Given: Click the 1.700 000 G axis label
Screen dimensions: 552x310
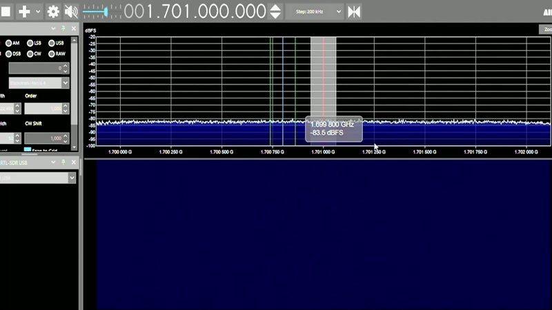Looking at the screenshot, I should pos(120,152).
